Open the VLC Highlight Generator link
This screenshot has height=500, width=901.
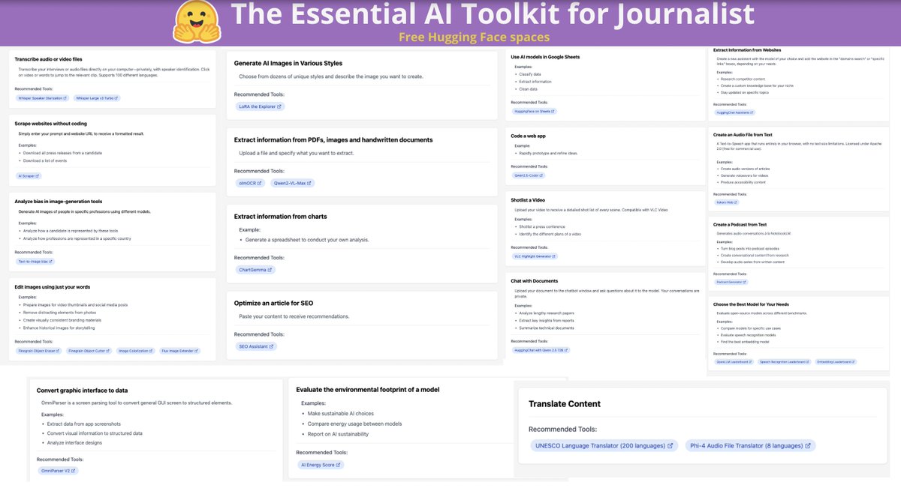(x=535, y=256)
